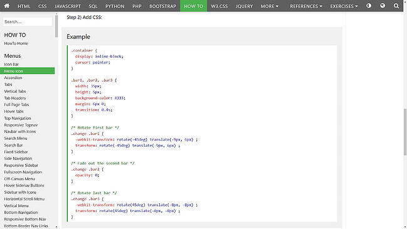
Task: Click the '.bar1, .bar2, .bar3 {' selector line
Action: coord(94,80)
